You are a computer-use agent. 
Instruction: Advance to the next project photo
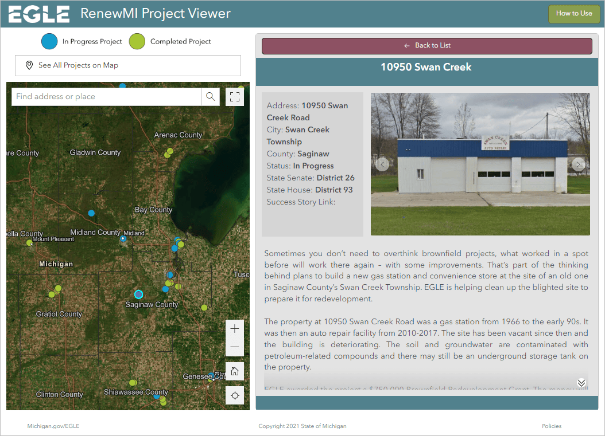[579, 164]
